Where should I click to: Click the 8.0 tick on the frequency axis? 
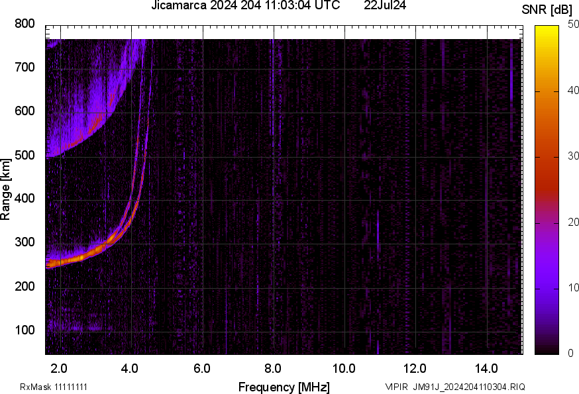click(273, 368)
